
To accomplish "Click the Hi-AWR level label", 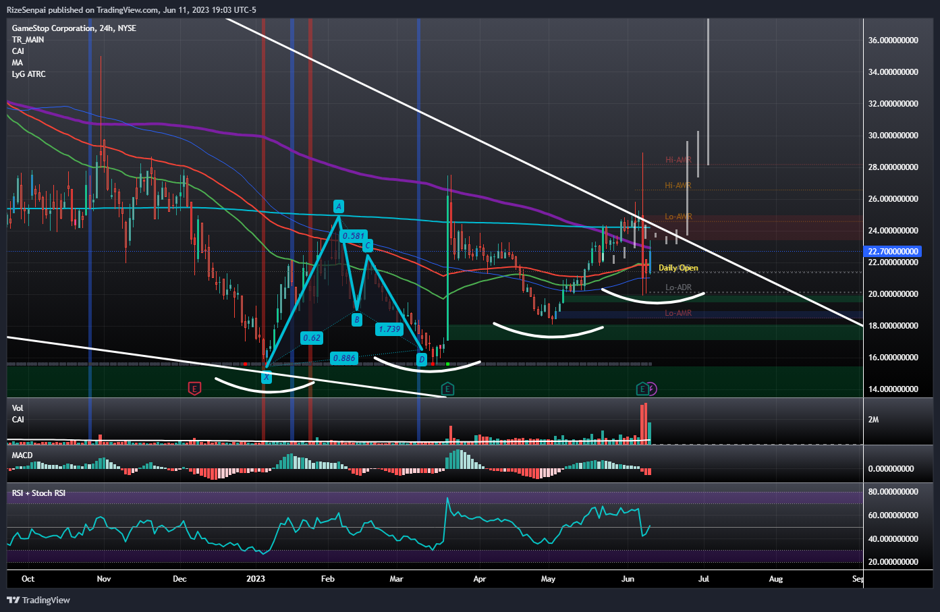I will pos(678,186).
